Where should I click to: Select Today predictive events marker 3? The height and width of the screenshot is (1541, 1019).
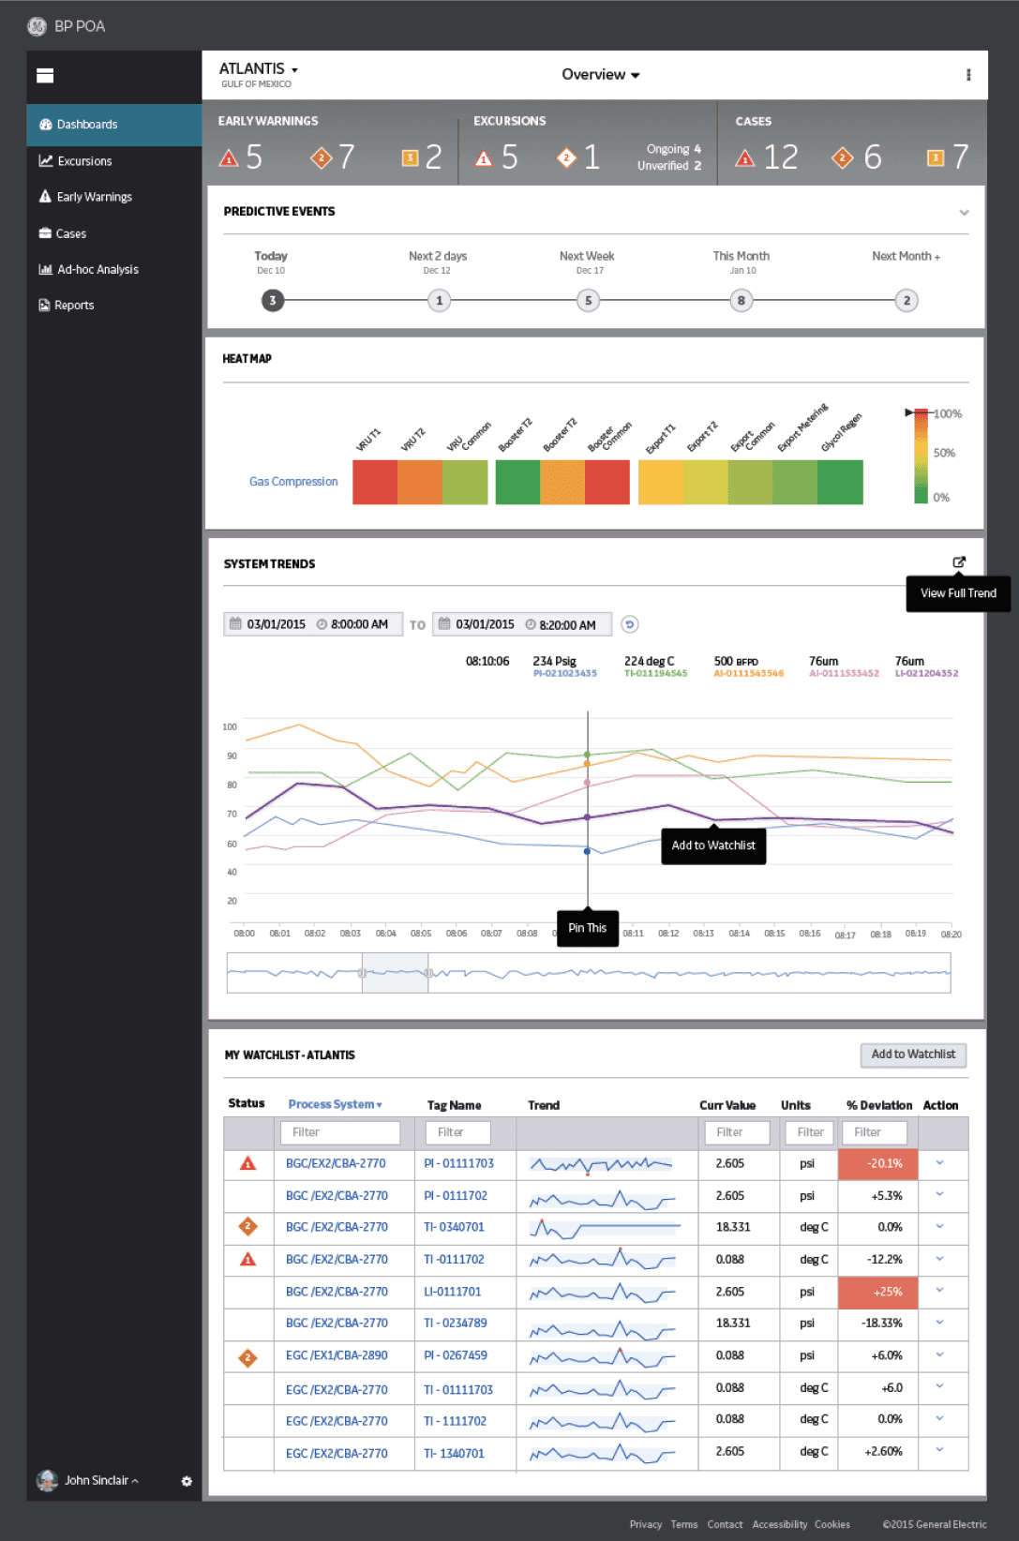point(273,301)
